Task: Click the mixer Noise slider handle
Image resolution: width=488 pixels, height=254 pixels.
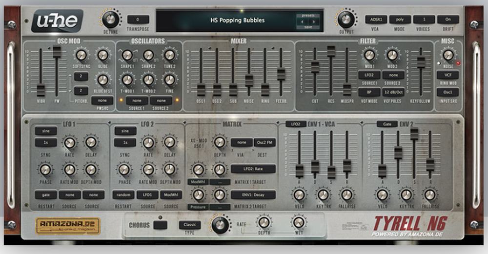Action: coord(249,80)
